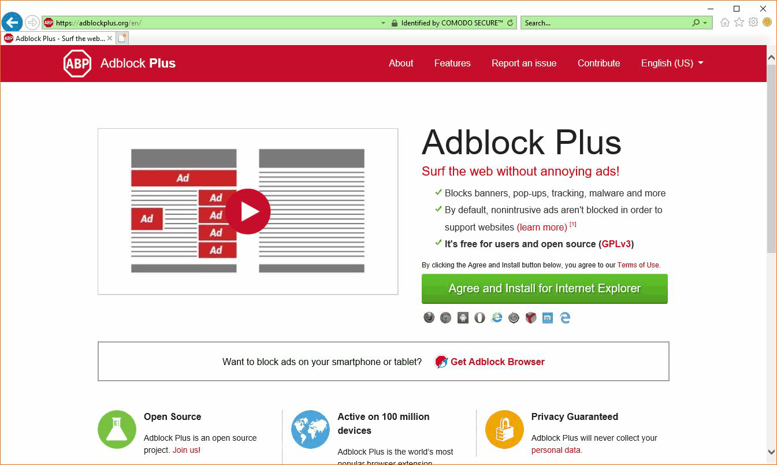
Task: Click the search magnifier icon
Action: 696,23
